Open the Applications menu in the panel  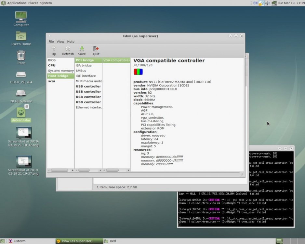pos(17,3)
